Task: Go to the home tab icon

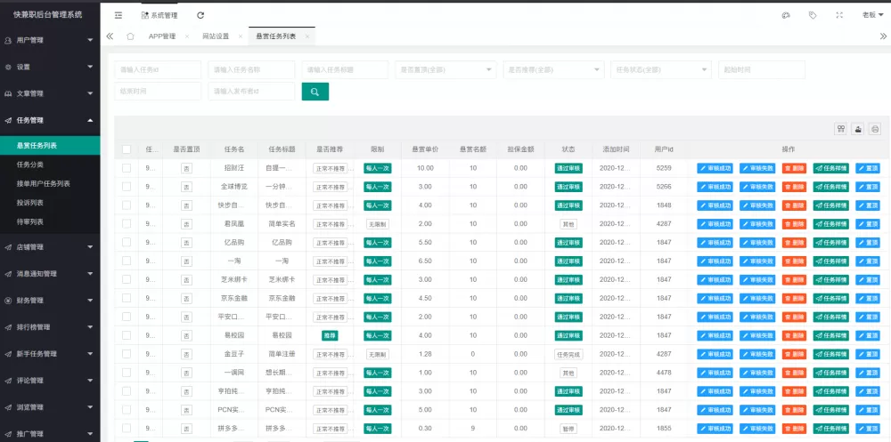Action: click(130, 36)
